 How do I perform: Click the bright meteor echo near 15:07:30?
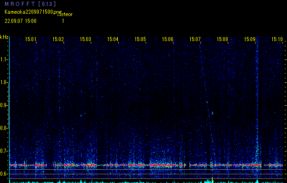212,113
